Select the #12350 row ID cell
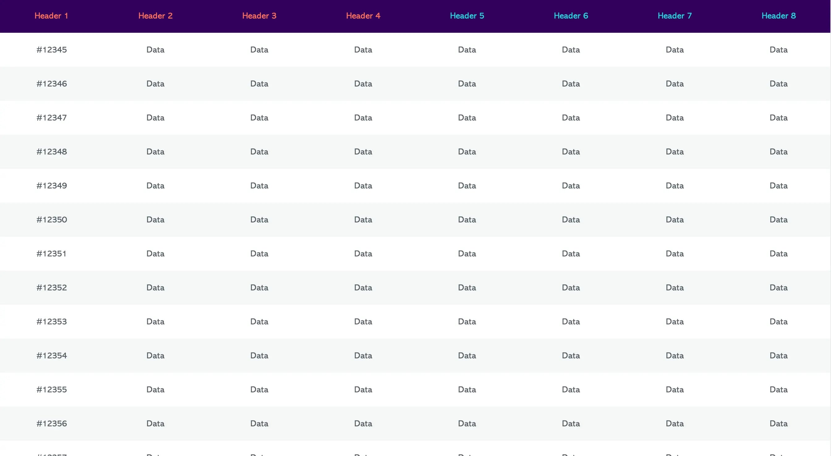The width and height of the screenshot is (831, 456). coord(52,220)
